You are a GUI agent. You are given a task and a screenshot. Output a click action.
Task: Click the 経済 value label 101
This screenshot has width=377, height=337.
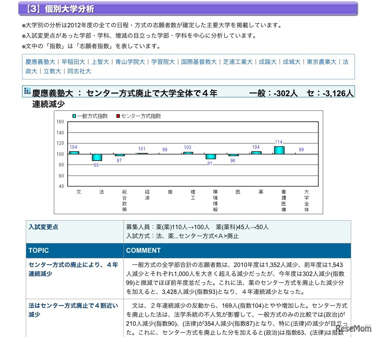[142, 149]
